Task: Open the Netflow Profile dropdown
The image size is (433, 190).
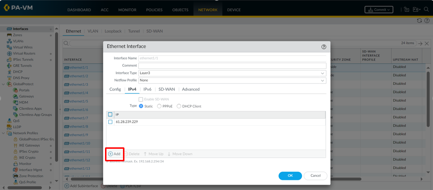Action: (x=232, y=80)
